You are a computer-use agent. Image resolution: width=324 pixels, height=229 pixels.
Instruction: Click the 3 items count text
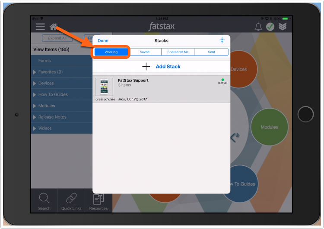[124, 85]
